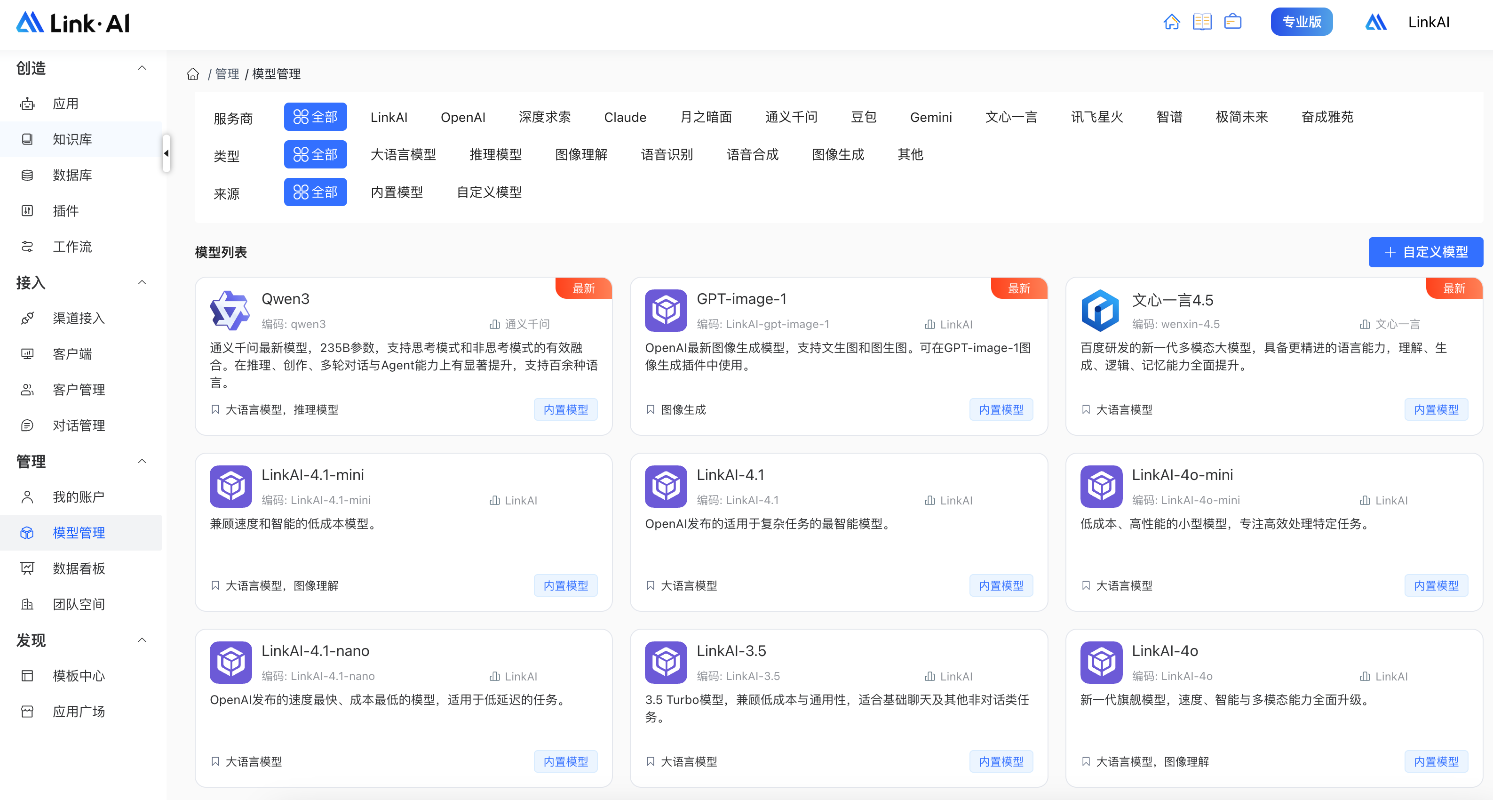Filter provider by Gemini
The height and width of the screenshot is (800, 1493).
click(931, 117)
